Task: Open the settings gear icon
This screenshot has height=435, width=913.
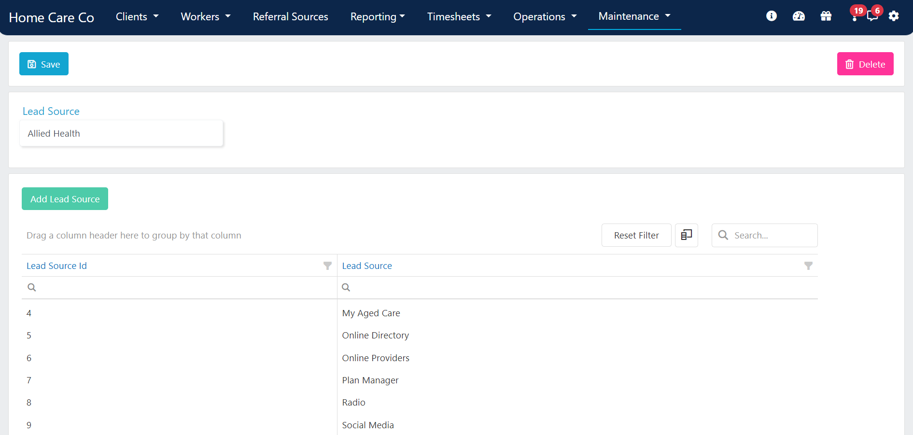Action: point(894,16)
